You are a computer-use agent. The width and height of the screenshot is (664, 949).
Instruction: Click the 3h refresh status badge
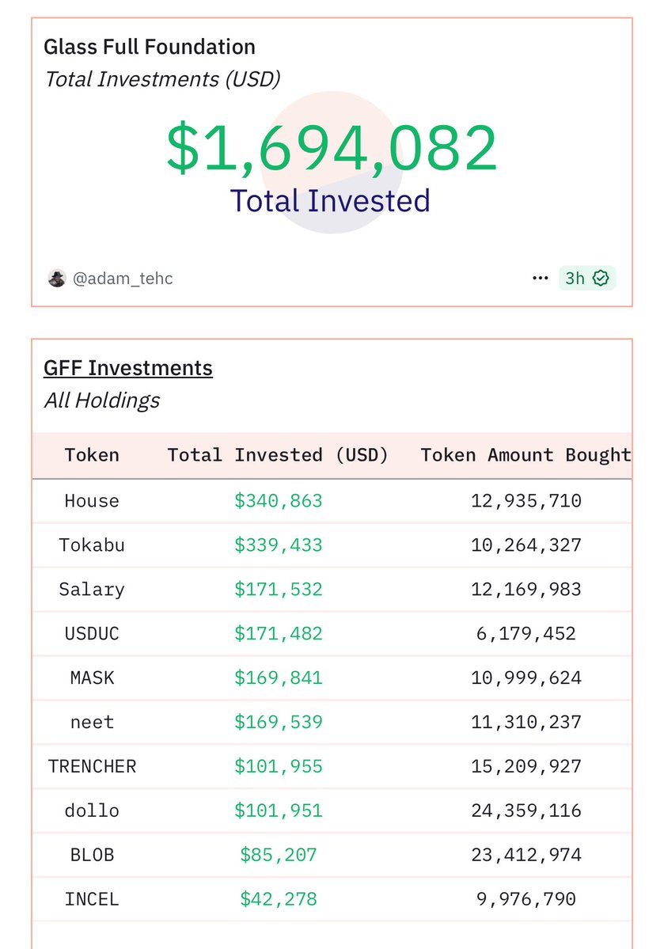pyautogui.click(x=586, y=279)
